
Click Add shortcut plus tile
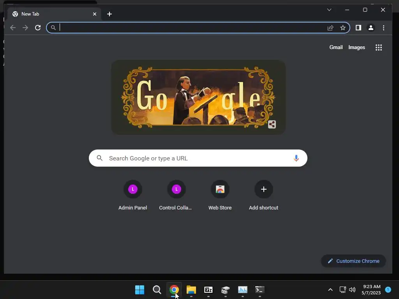click(264, 195)
